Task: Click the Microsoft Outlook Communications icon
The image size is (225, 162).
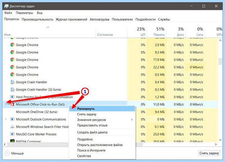Action: [x=12, y=119]
